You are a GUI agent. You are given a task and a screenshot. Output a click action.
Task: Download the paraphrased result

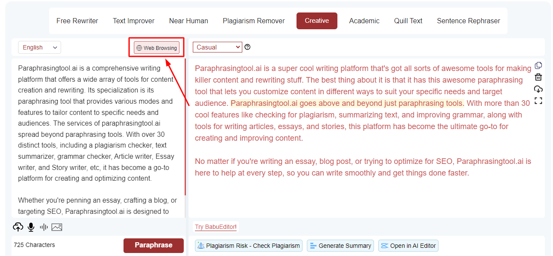tap(538, 89)
